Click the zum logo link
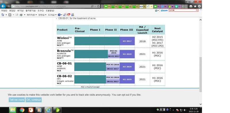 164,11
